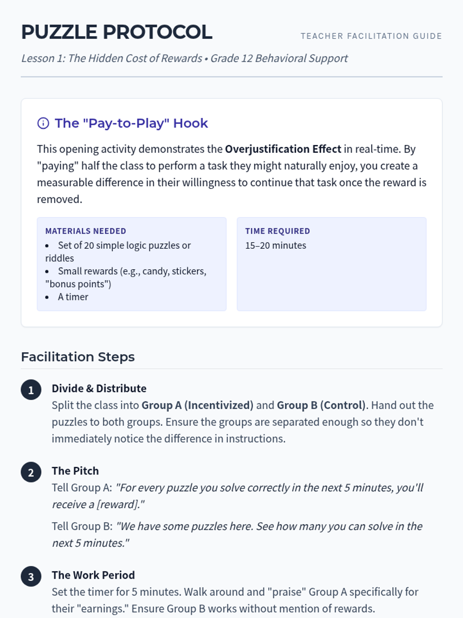Click the Group B italic script quote
The height and width of the screenshot is (618, 463).
pyautogui.click(x=269, y=526)
